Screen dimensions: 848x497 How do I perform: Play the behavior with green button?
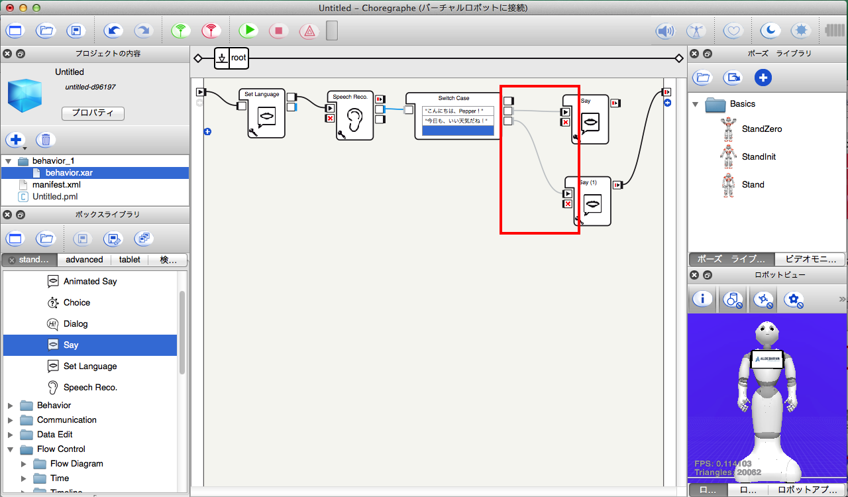[248, 30]
